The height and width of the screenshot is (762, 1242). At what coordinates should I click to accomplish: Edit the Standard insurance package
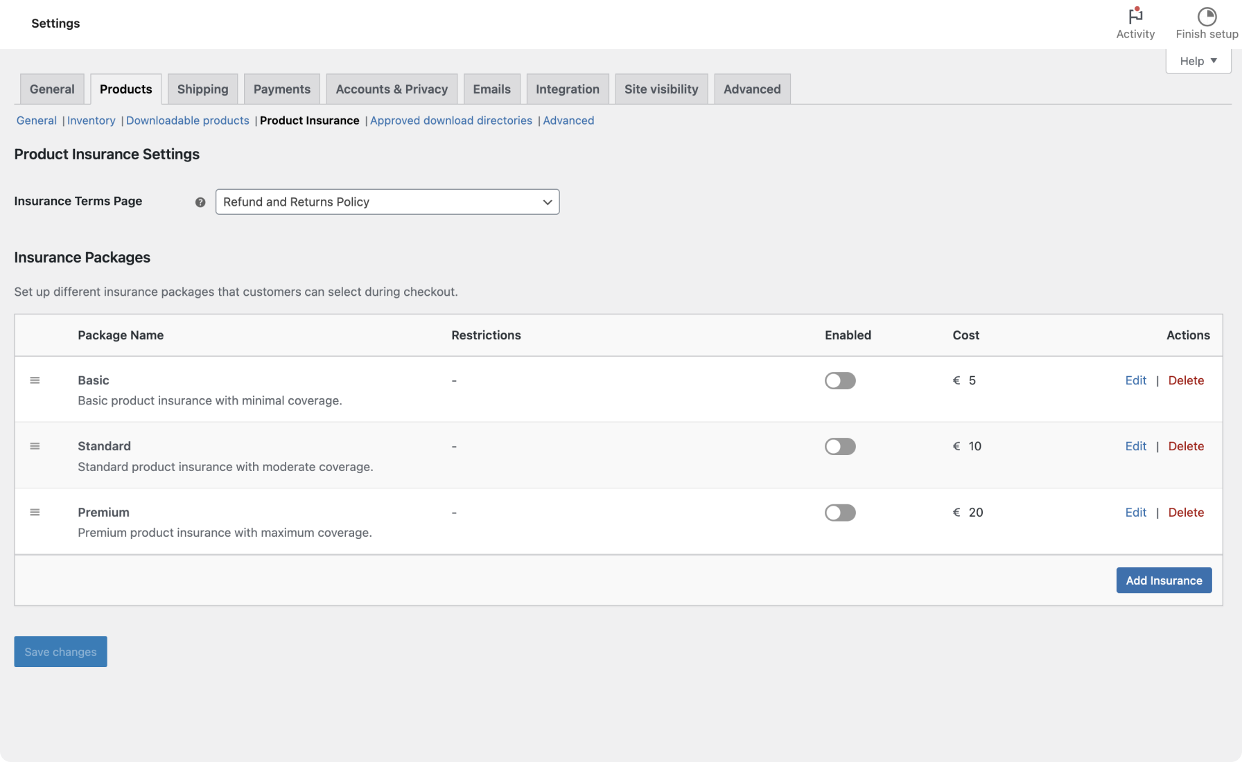tap(1135, 446)
